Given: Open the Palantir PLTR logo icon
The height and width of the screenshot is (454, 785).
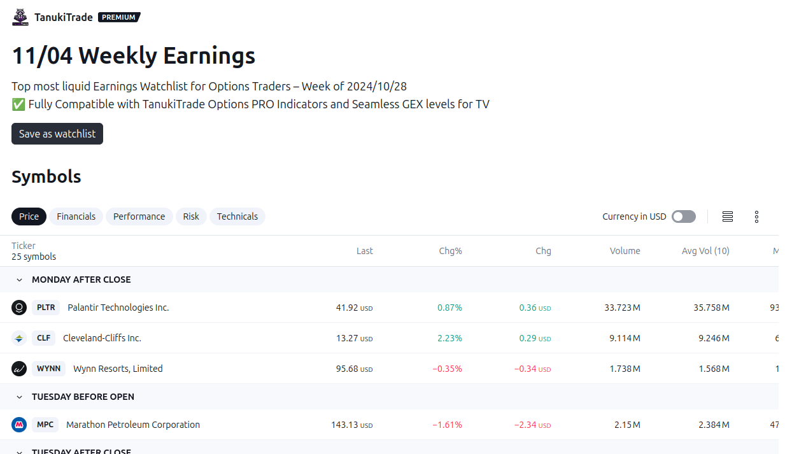Looking at the screenshot, I should 19,308.
